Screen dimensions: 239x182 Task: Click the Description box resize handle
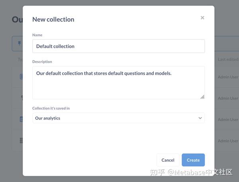click(x=202, y=96)
